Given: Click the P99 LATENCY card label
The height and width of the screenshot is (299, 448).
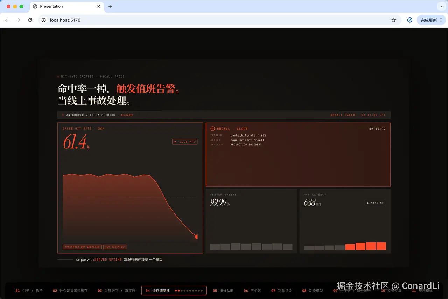Looking at the screenshot, I should click(315, 195).
